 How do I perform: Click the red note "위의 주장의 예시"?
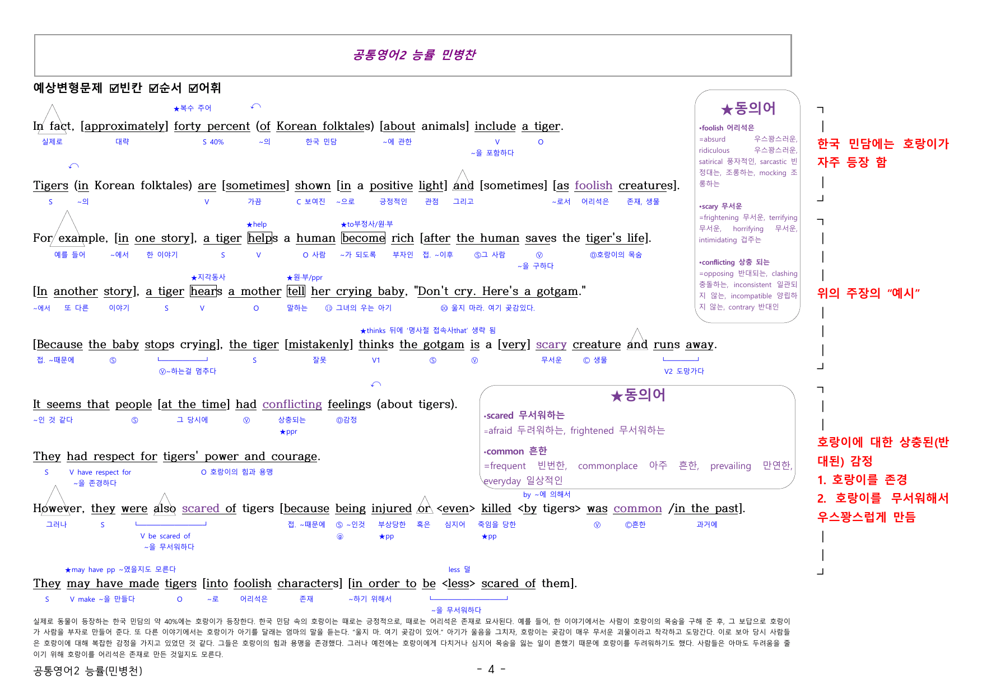click(868, 293)
